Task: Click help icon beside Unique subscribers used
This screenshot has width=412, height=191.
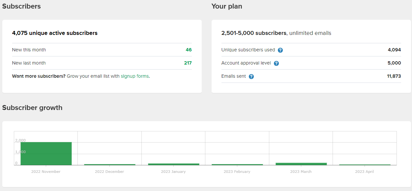Action: 280,50
